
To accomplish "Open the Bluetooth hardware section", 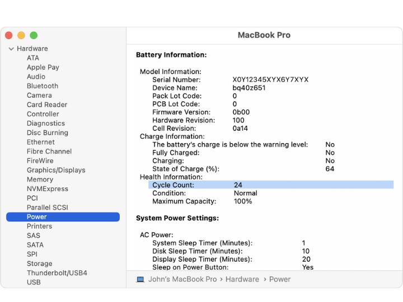I will point(43,86).
